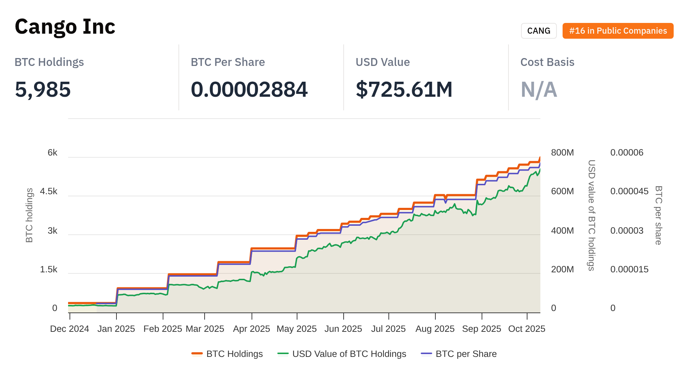Click the Jul 2025 axis label
The image size is (688, 387).
point(388,329)
